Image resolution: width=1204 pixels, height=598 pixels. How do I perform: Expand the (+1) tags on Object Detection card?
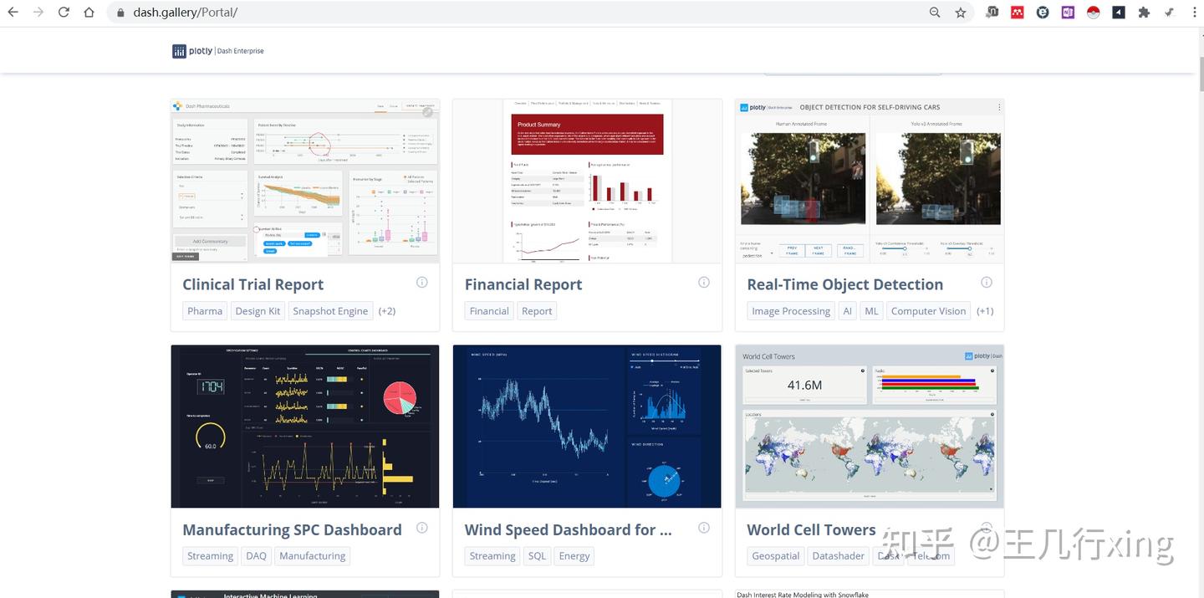pyautogui.click(x=985, y=311)
